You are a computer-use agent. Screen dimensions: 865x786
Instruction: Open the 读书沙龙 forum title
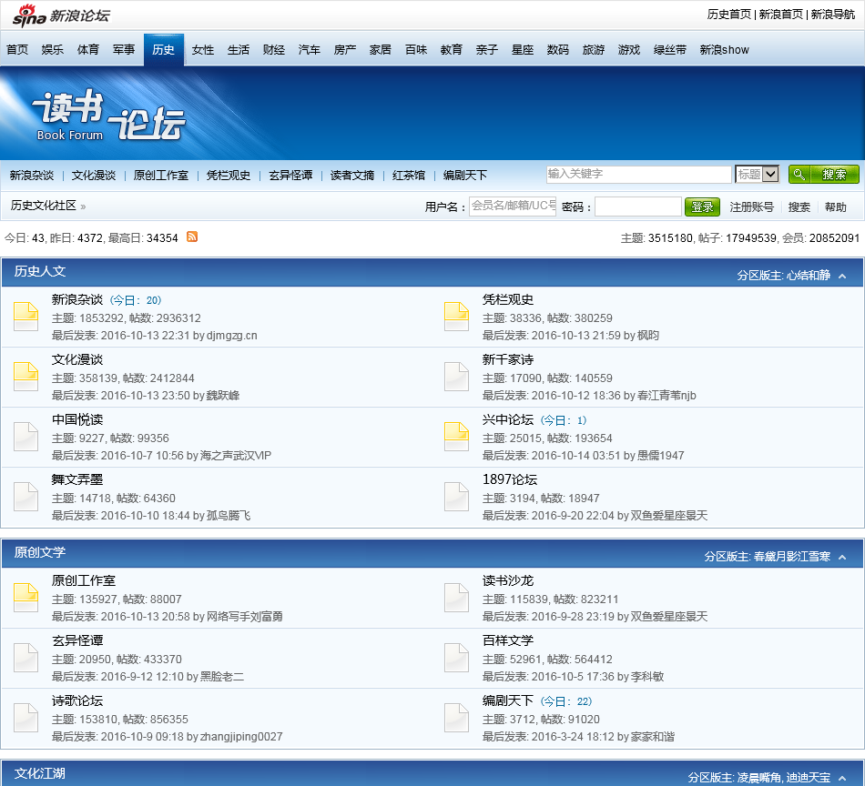point(508,580)
